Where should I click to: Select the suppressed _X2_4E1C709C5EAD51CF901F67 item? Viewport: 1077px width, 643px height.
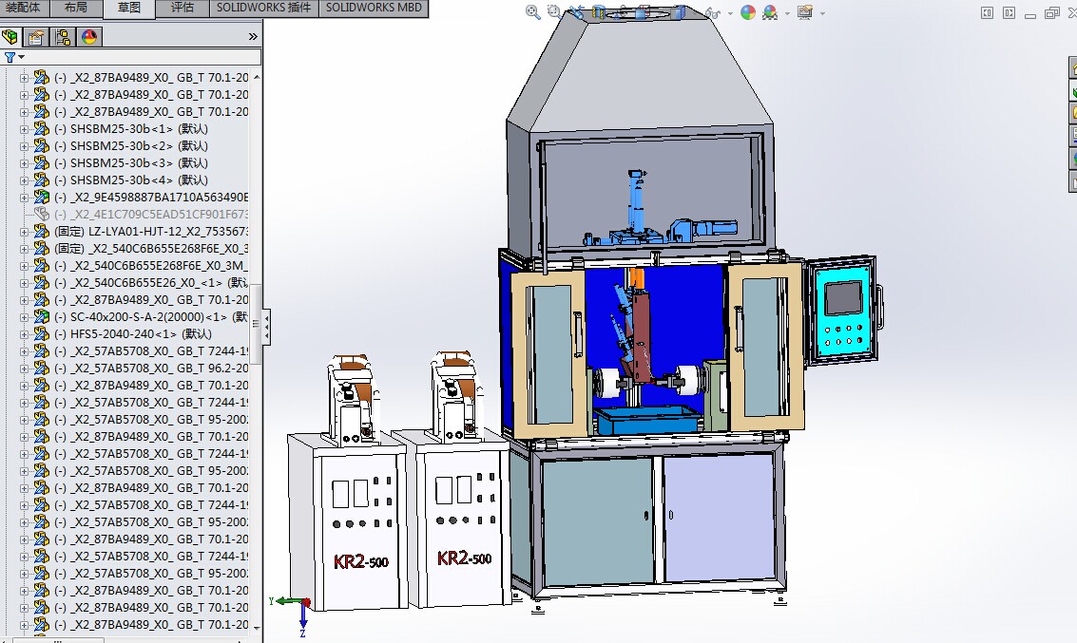click(151, 215)
